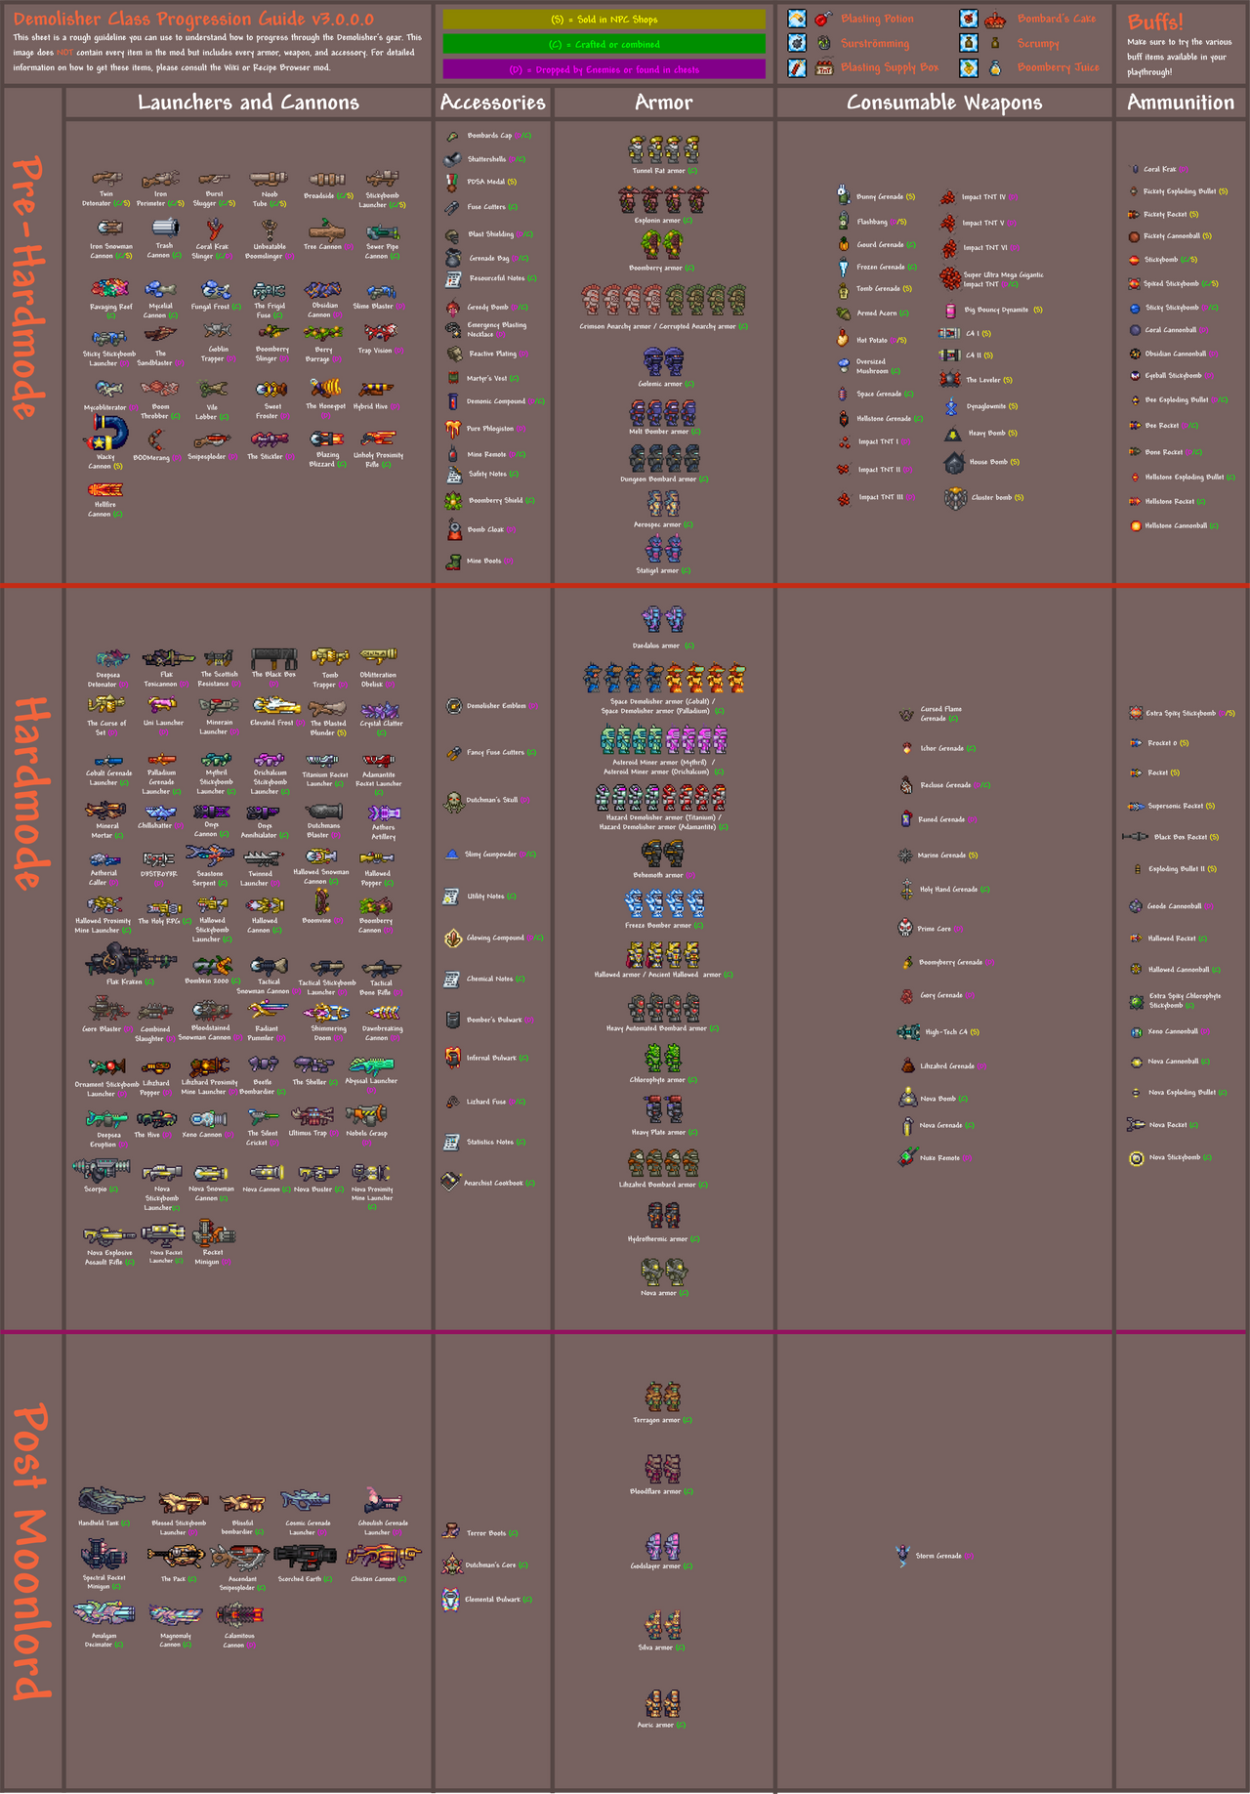Click the 'Godslayer armor' label

[x=656, y=1566]
